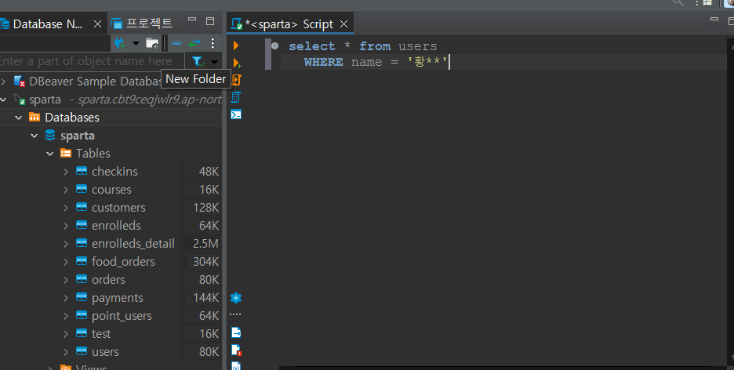
Task: Expand the checkins table
Action: [x=66, y=172]
